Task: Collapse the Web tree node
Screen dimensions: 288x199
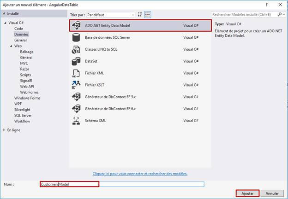Action: tap(11, 46)
